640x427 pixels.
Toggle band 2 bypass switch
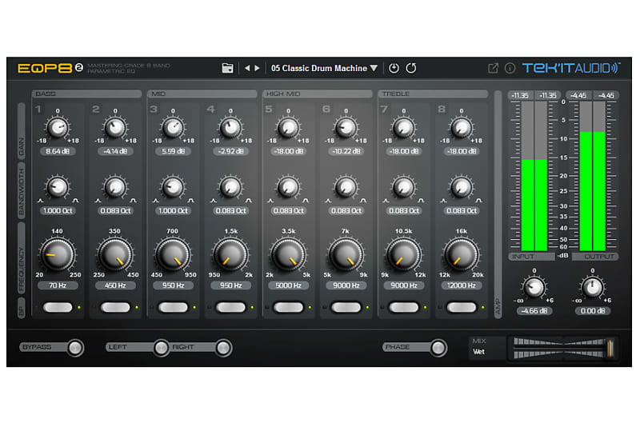click(115, 308)
